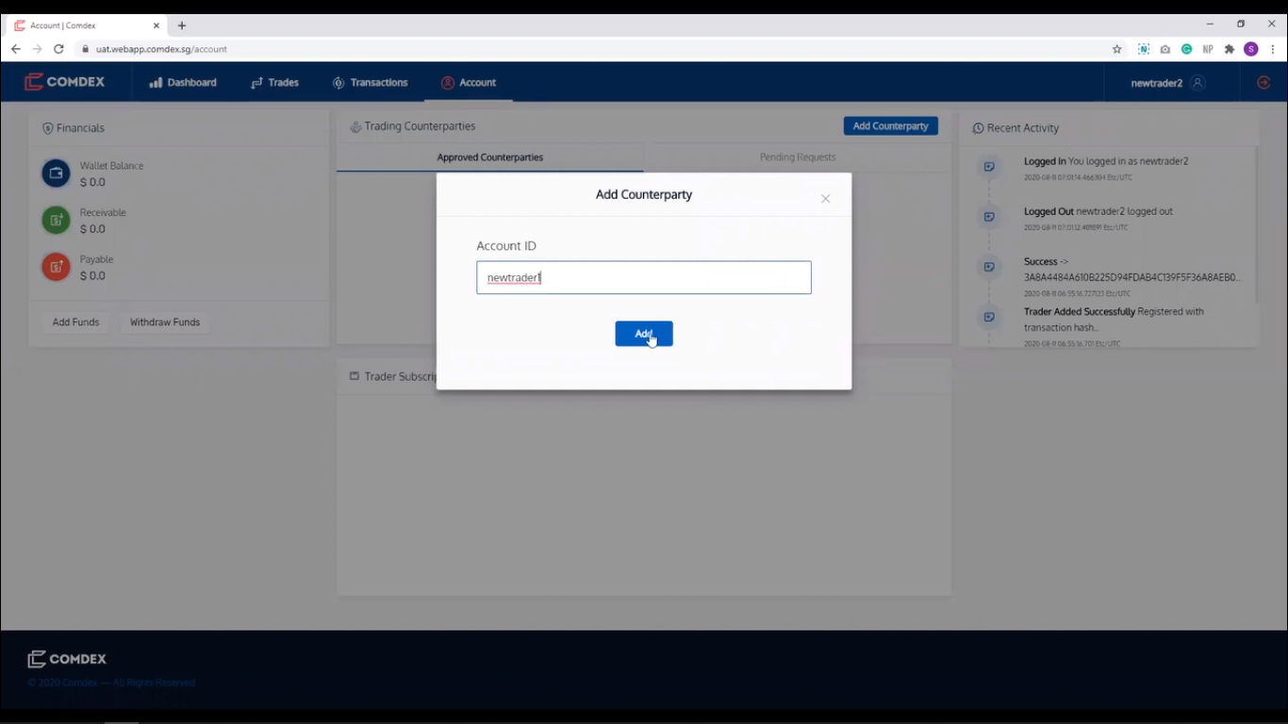The height and width of the screenshot is (724, 1288).
Task: Click the Logged Out activity icon
Action: (x=989, y=217)
